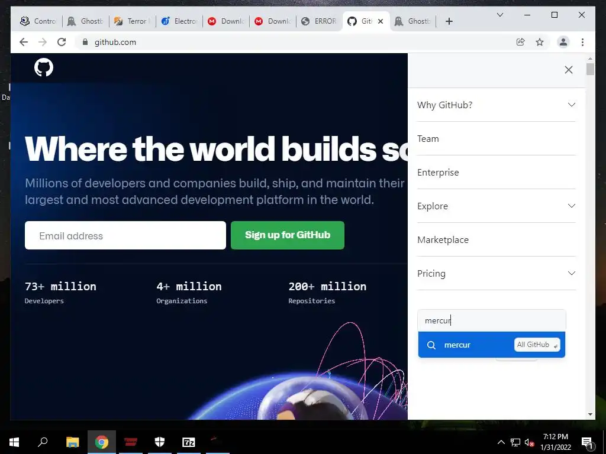Click the 4+ million Organizations statistic
The height and width of the screenshot is (454, 606).
[189, 293]
